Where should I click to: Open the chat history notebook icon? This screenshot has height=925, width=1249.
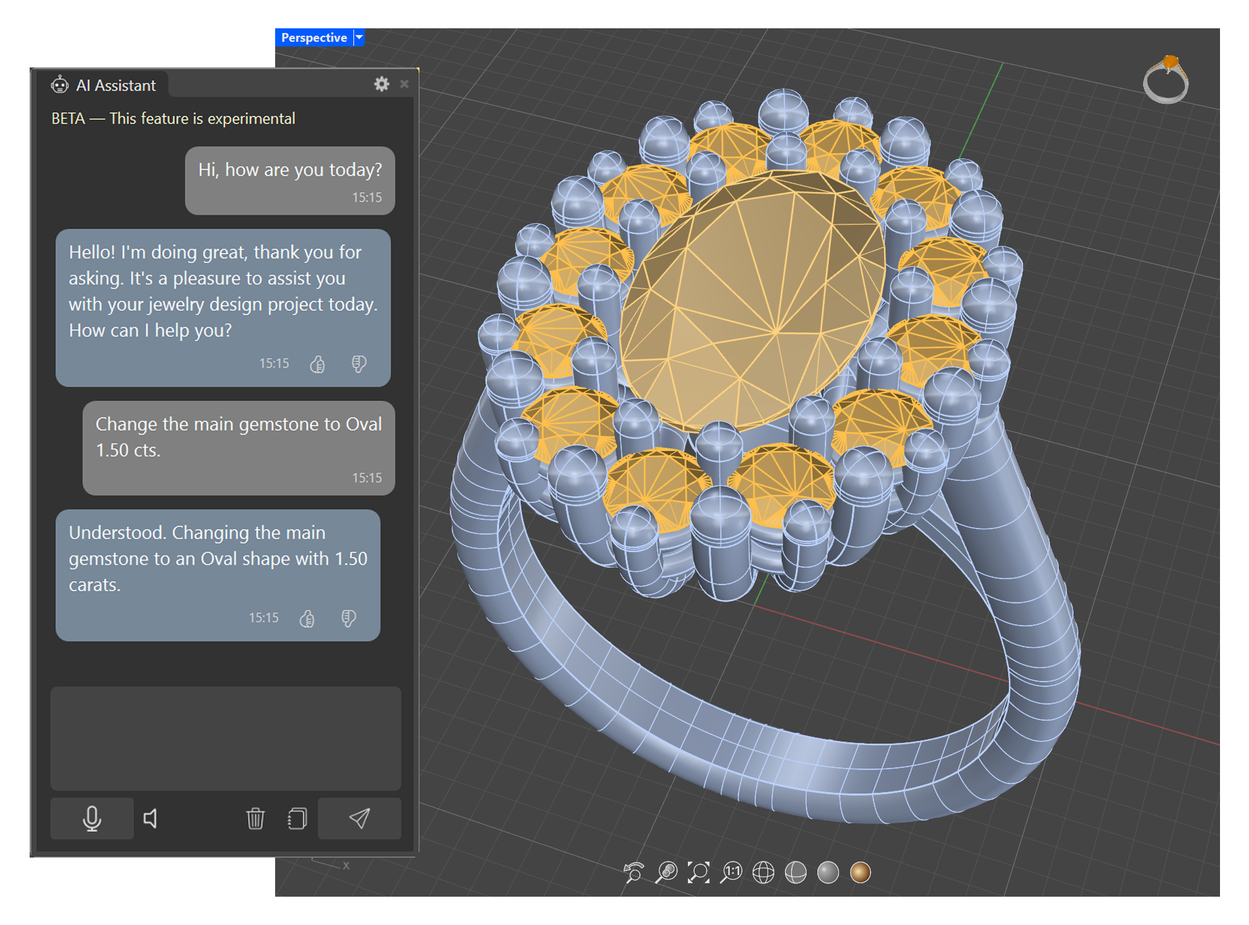click(297, 818)
